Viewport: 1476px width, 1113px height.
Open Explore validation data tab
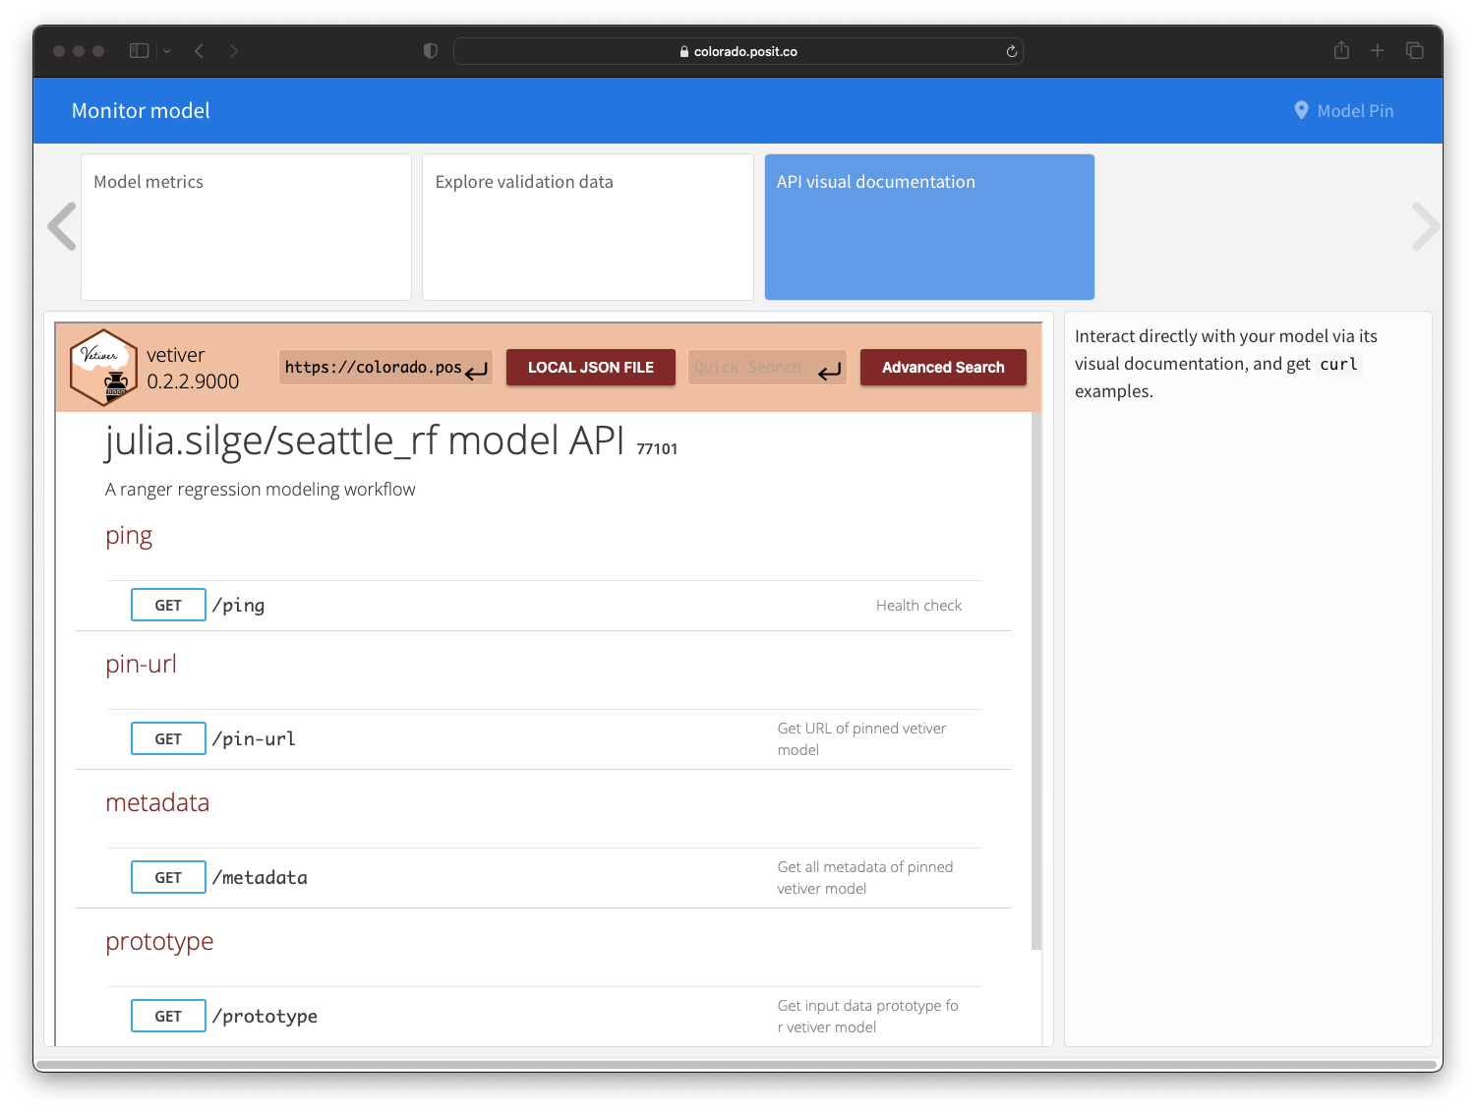587,227
